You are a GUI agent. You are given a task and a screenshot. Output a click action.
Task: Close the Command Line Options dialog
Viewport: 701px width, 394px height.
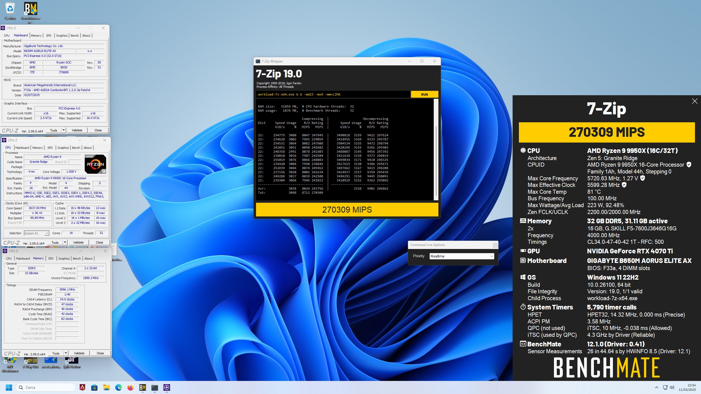pos(495,245)
